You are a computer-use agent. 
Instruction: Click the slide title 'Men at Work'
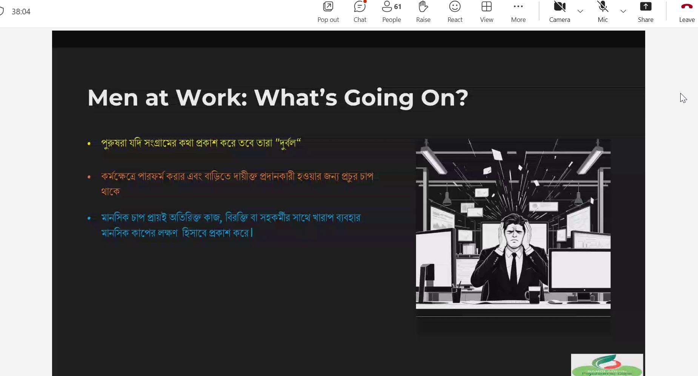click(x=277, y=98)
